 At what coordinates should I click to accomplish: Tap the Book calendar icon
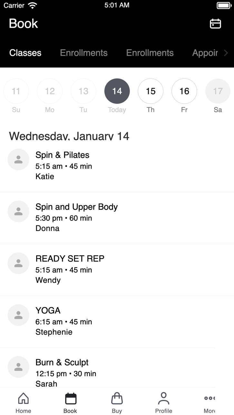71,398
